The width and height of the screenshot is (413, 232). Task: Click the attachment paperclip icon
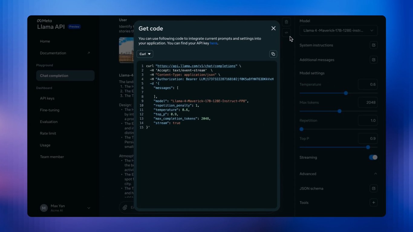click(x=125, y=208)
